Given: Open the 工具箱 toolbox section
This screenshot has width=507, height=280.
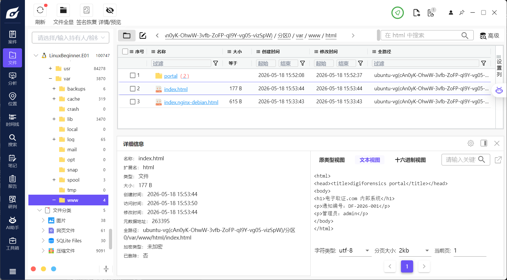Looking at the screenshot, I should [12, 244].
